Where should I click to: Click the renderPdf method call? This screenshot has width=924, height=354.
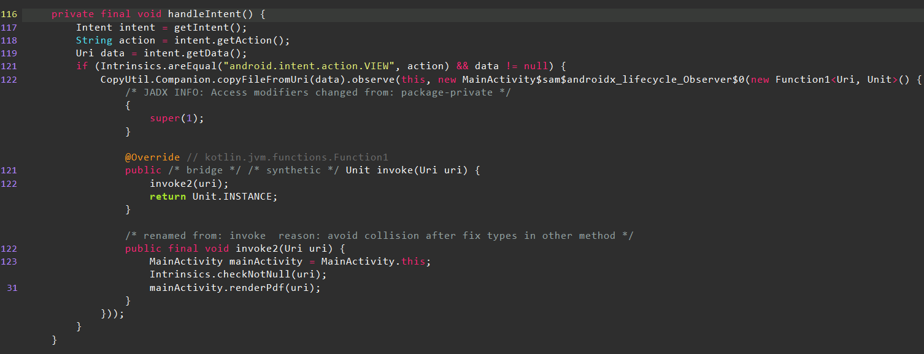point(256,288)
